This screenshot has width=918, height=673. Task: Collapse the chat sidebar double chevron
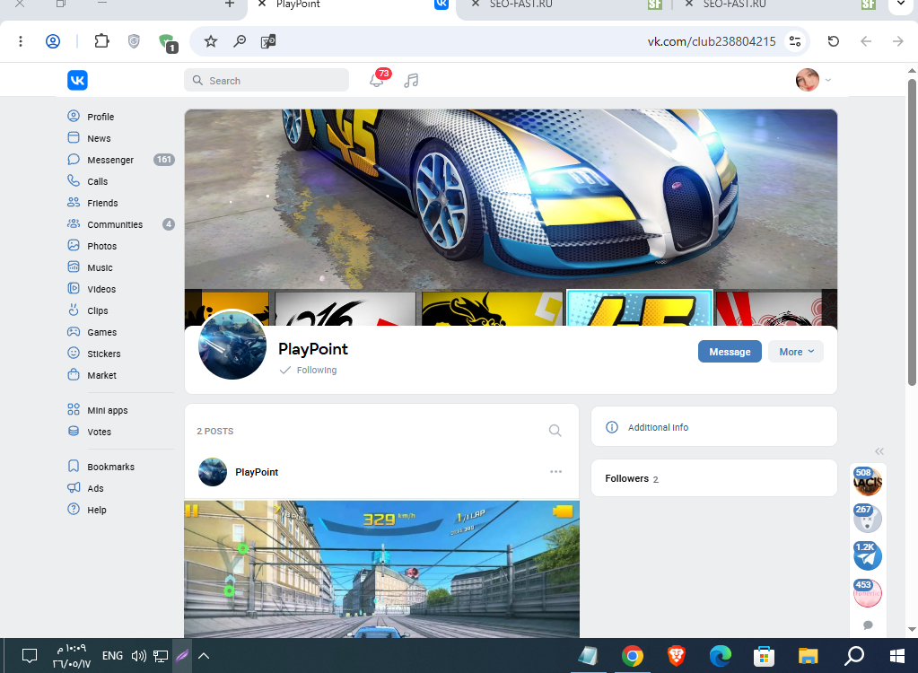tap(879, 451)
